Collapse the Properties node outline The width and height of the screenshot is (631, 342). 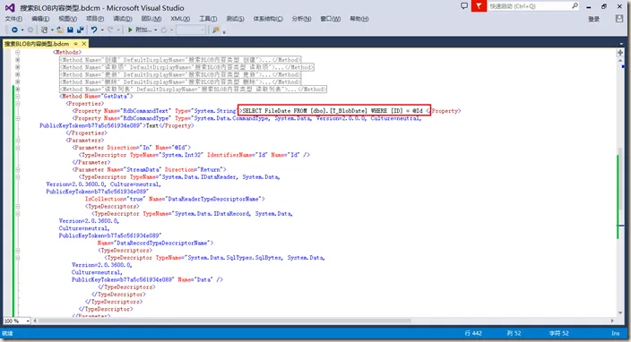17,103
